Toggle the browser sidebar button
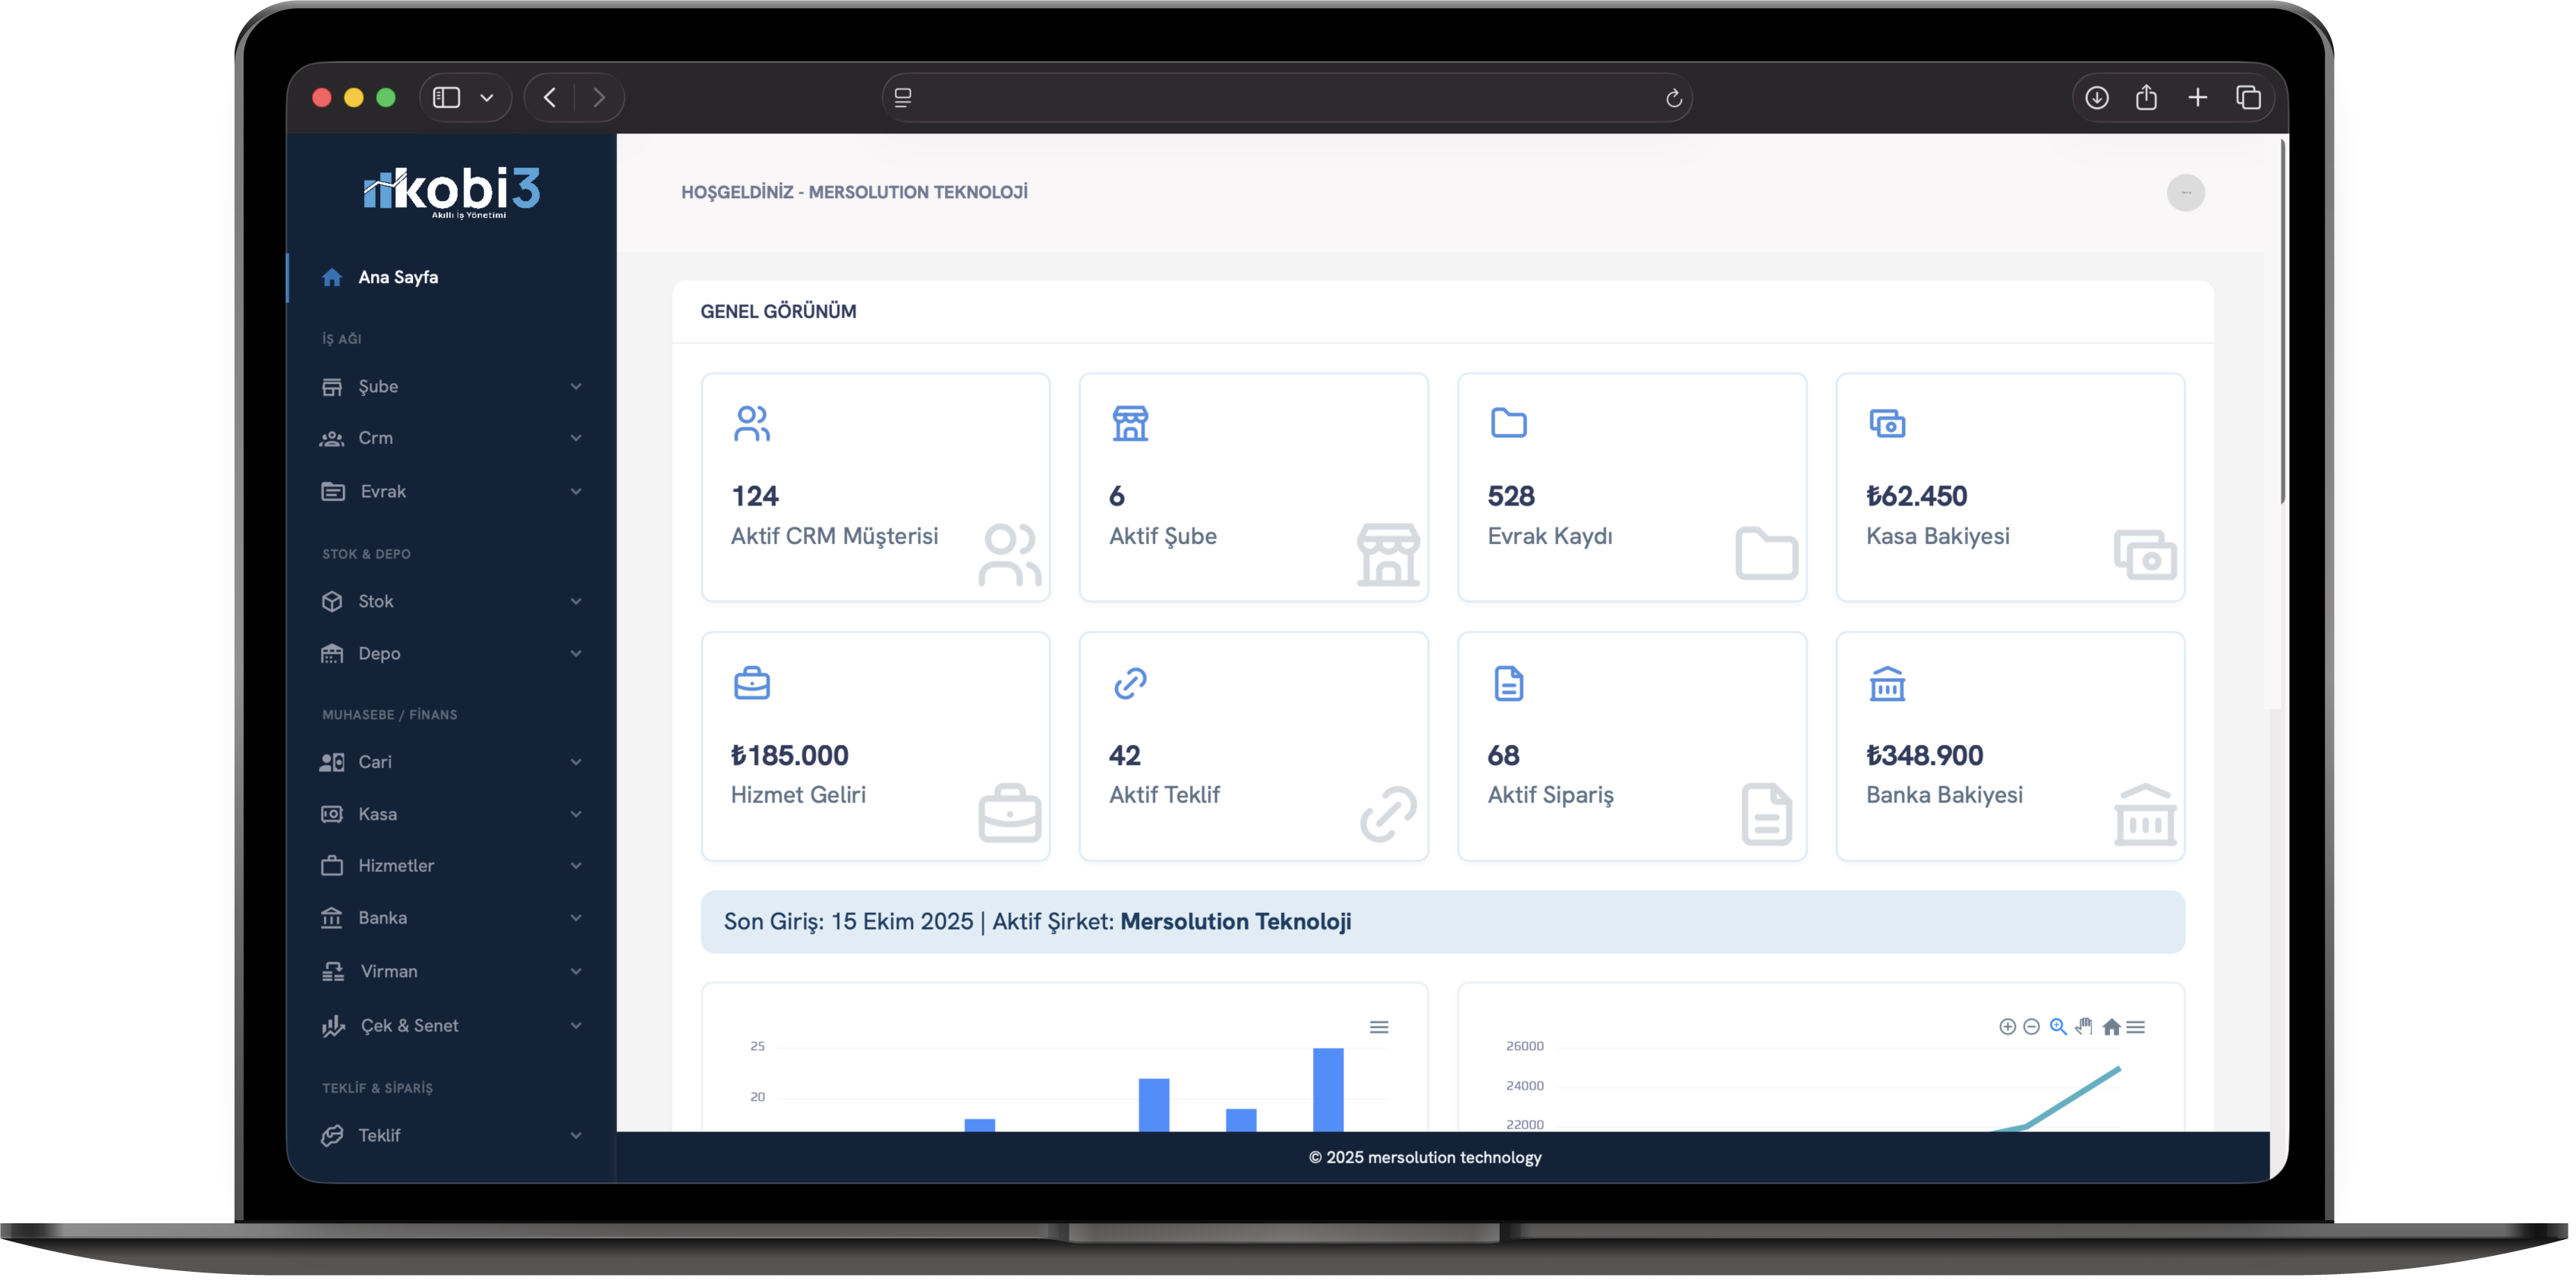 click(446, 97)
